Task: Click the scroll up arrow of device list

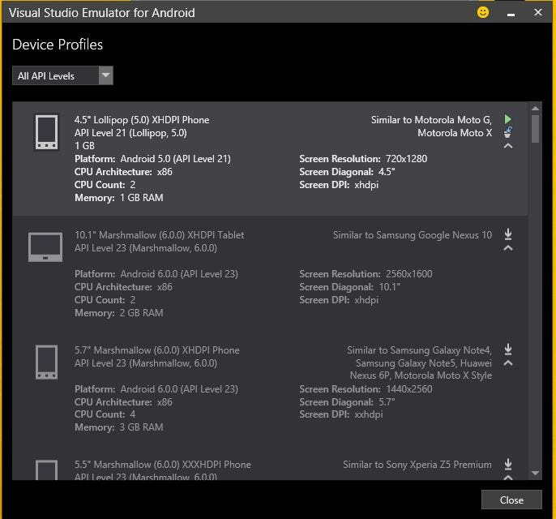Action: 535,108
